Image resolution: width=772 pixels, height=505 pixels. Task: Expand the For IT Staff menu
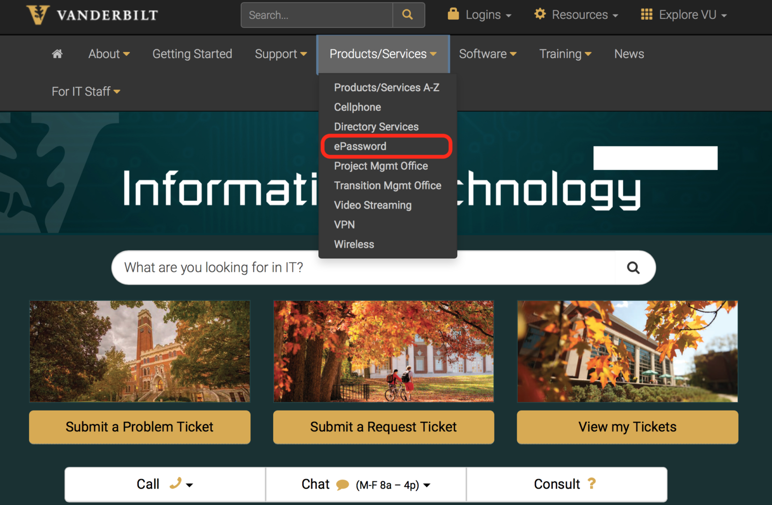click(x=85, y=92)
